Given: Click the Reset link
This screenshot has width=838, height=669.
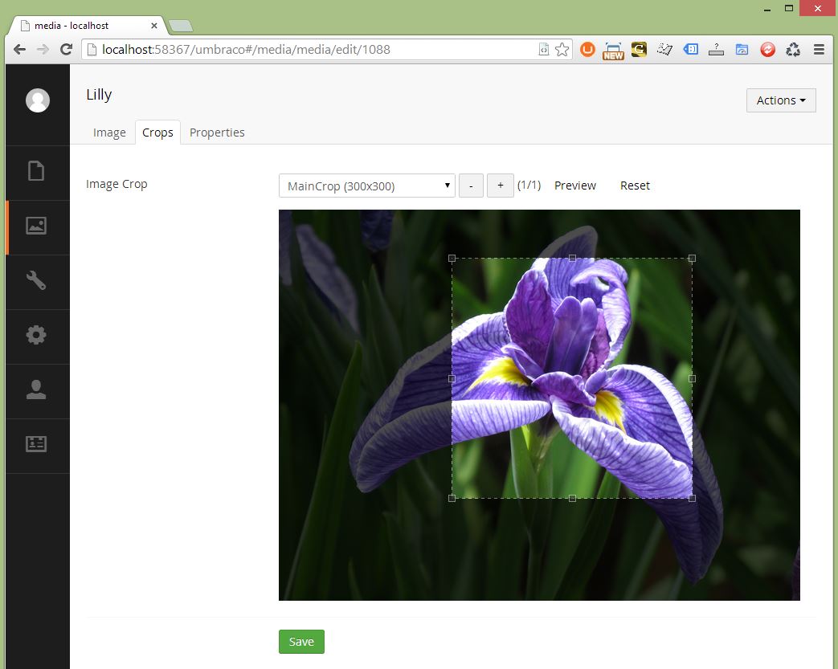Looking at the screenshot, I should (x=635, y=186).
